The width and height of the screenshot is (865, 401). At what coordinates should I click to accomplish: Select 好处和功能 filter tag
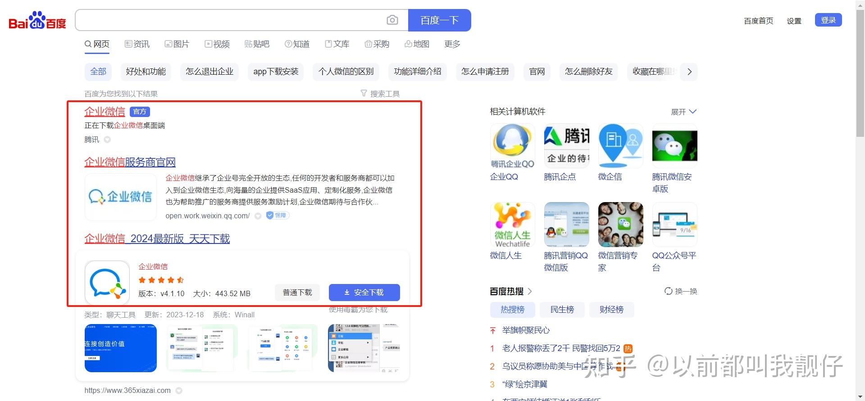click(x=146, y=72)
